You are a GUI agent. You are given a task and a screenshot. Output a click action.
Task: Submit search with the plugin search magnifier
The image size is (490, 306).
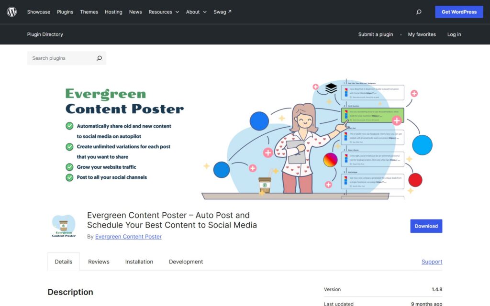coord(100,58)
